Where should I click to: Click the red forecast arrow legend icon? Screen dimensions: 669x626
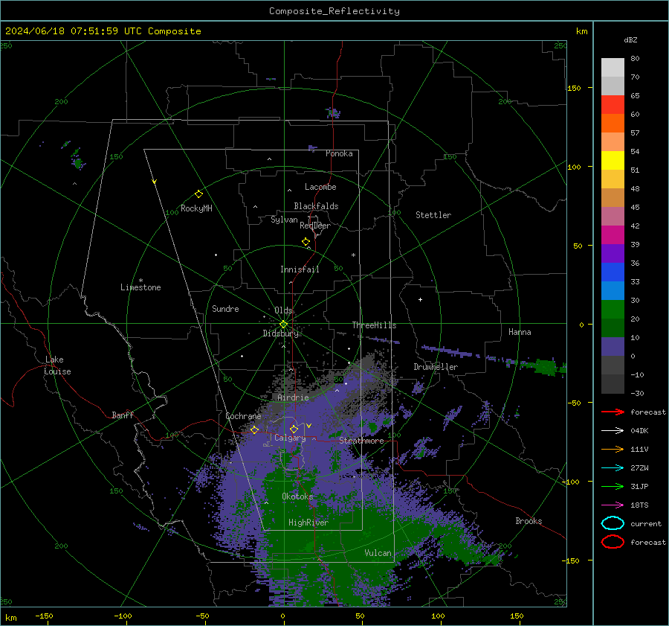point(613,412)
